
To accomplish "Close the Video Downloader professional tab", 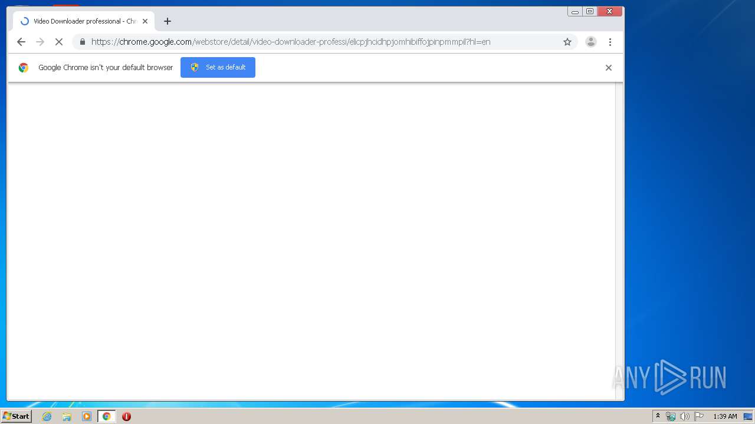I will pos(145,21).
